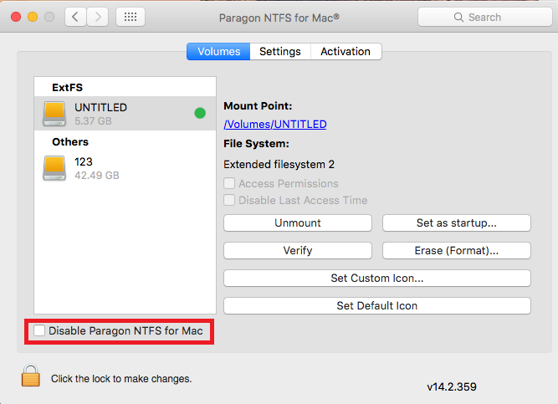Go back with the left chevron button
This screenshot has width=558, height=404.
coord(75,17)
